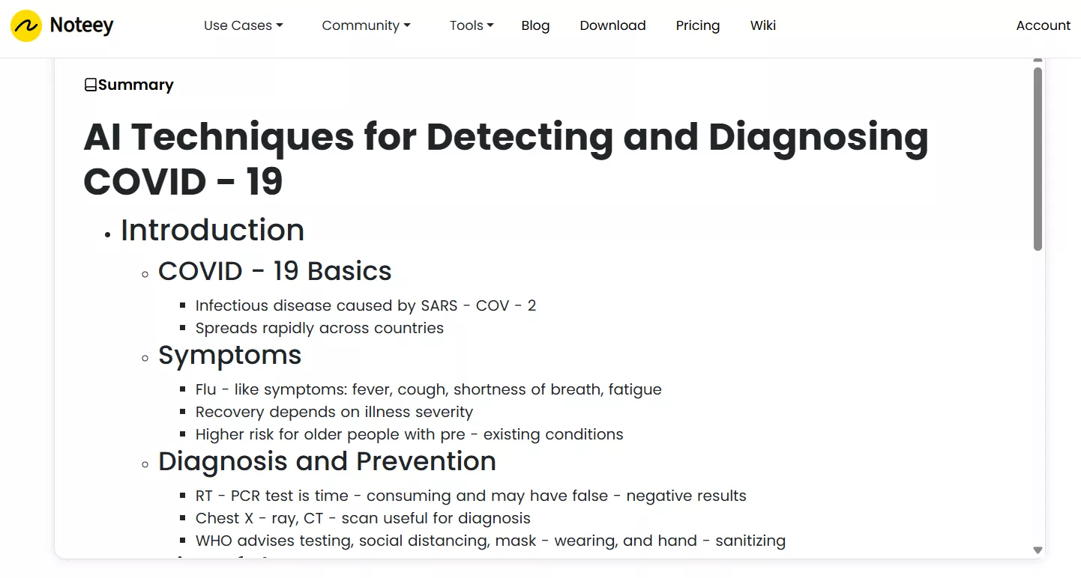Click the Community dropdown caret icon
The width and height of the screenshot is (1081, 578).
[x=407, y=25]
